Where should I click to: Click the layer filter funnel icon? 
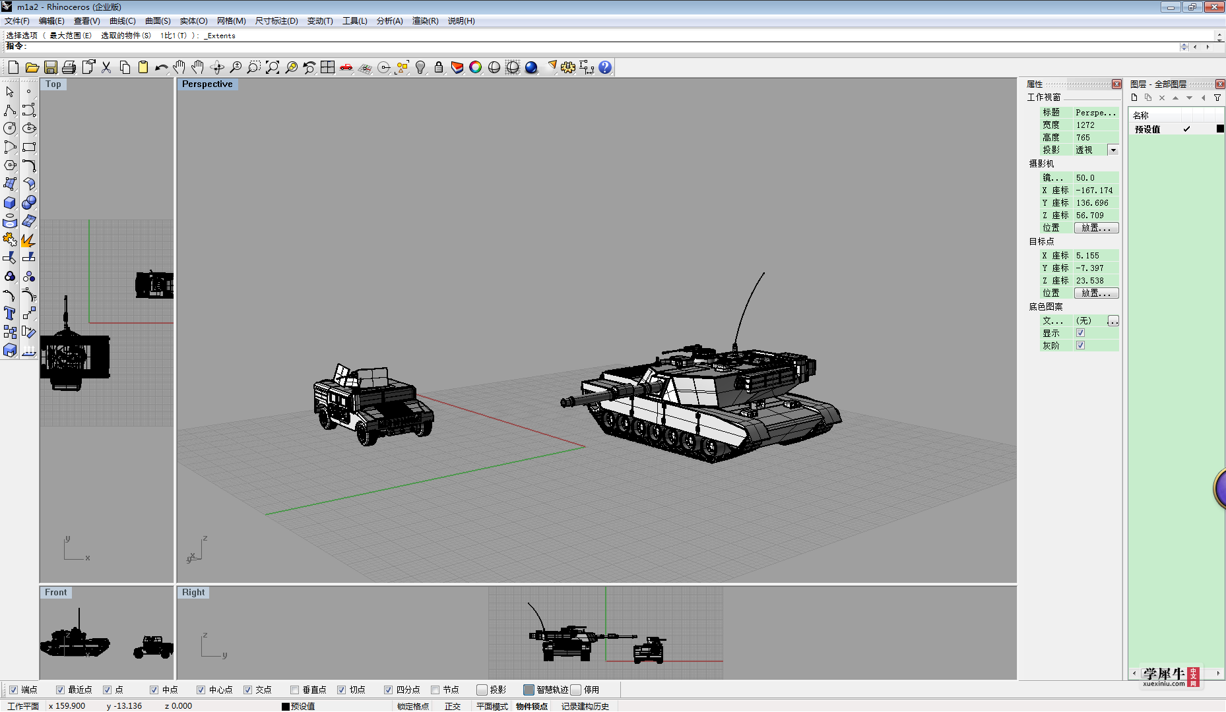coord(1217,98)
